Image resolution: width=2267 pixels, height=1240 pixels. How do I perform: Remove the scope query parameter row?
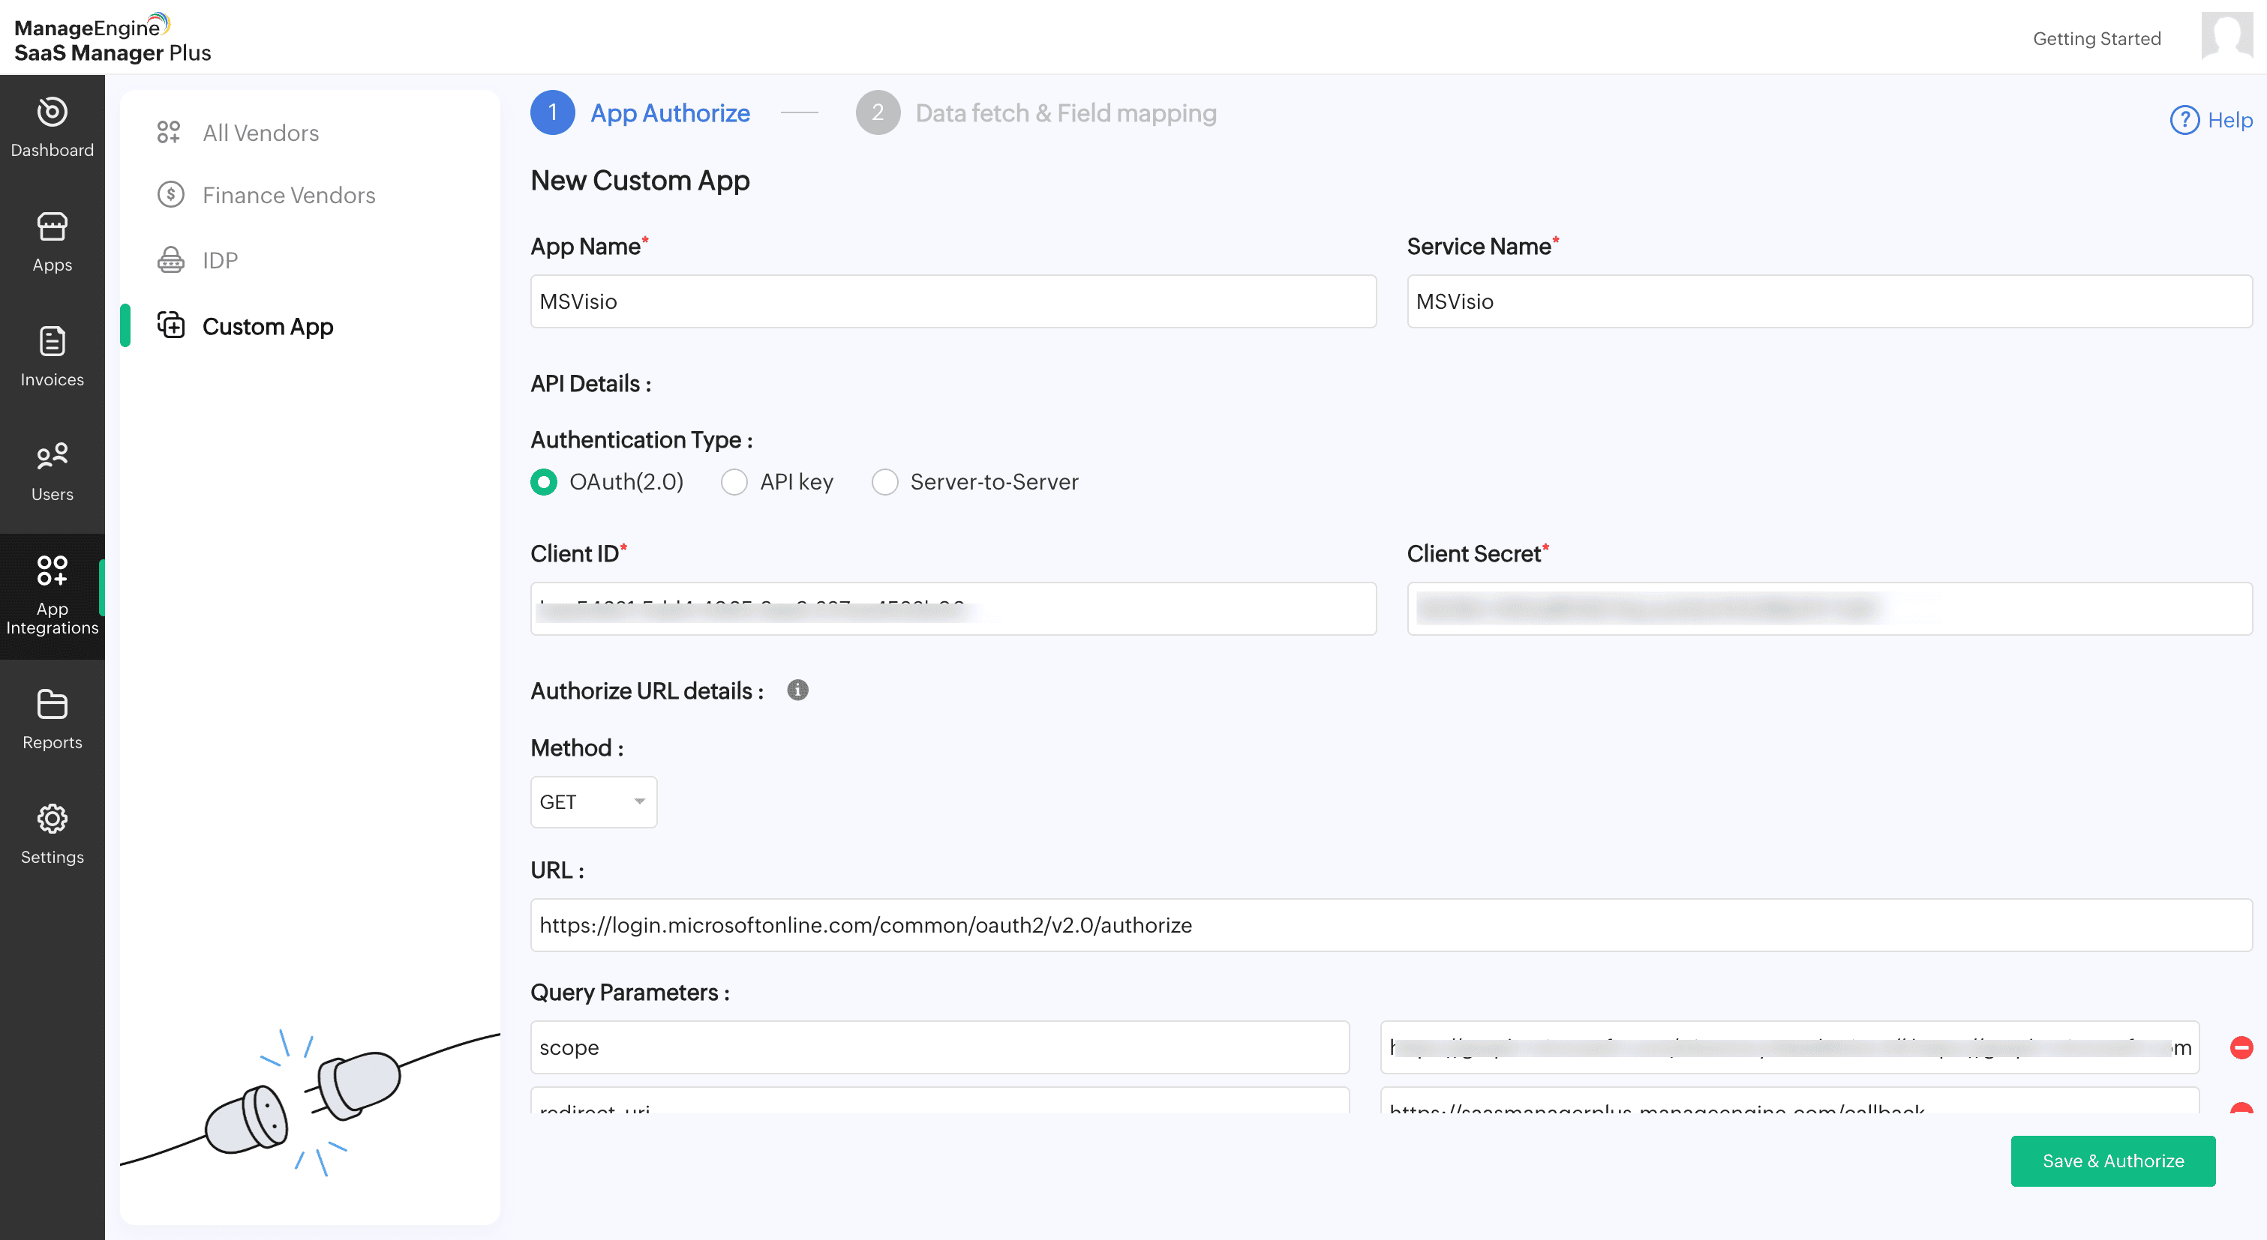(2241, 1047)
